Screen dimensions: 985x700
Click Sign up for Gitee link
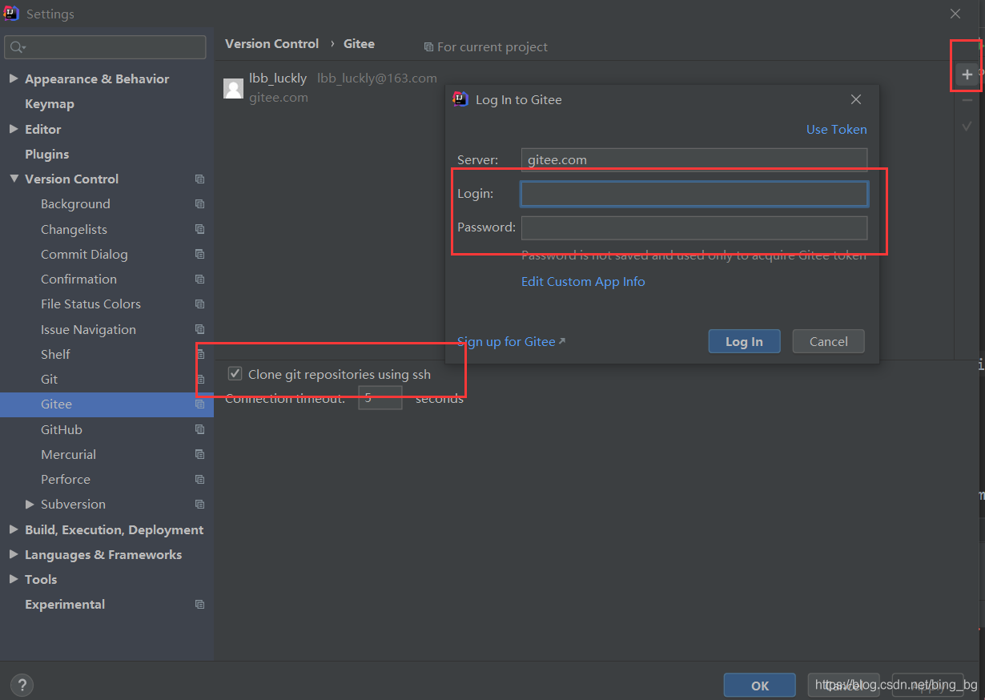pos(506,341)
